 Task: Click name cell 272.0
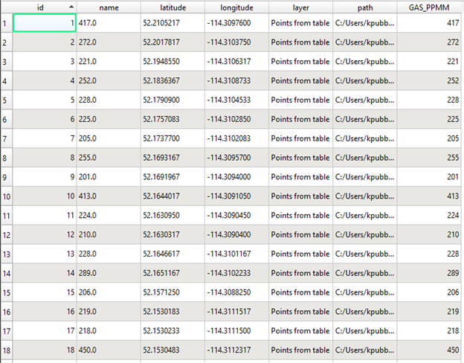109,42
